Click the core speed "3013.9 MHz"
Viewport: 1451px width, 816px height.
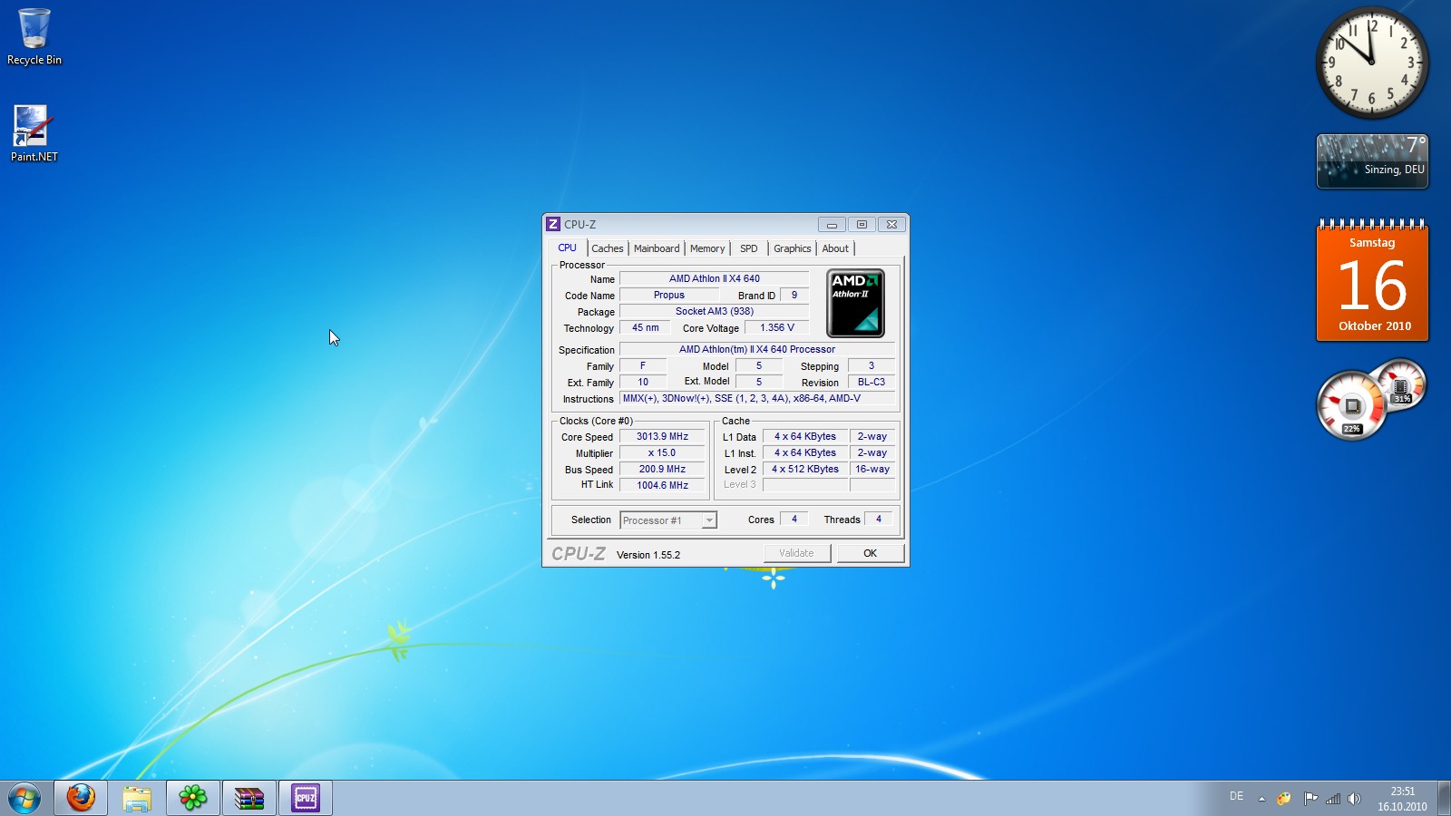point(662,436)
